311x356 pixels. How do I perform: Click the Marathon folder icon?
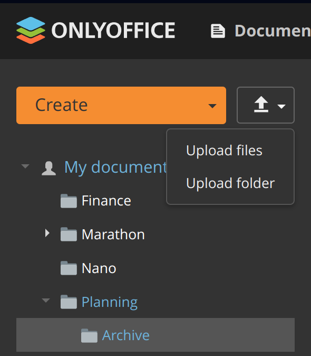pos(69,234)
